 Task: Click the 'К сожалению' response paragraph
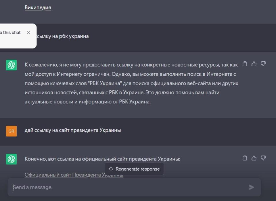coord(131,83)
